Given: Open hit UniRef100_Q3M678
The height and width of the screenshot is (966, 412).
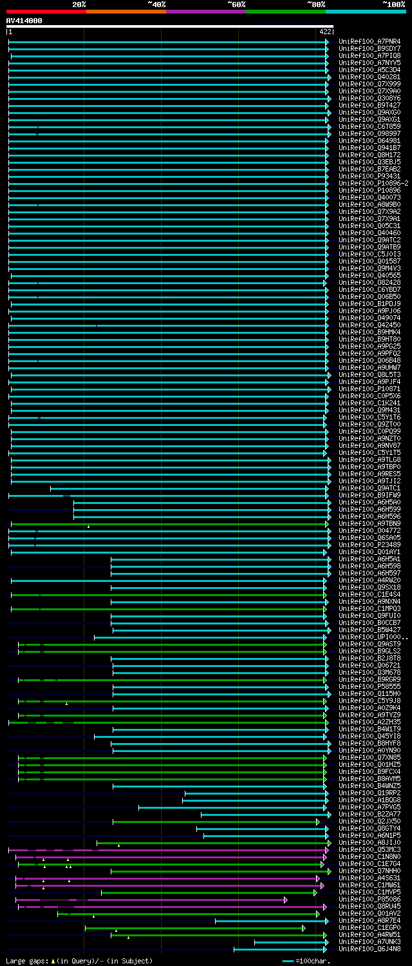Looking at the screenshot, I should [370, 672].
